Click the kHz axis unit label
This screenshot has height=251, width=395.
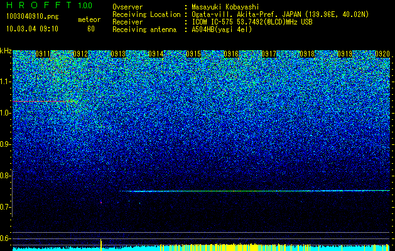pos(6,51)
